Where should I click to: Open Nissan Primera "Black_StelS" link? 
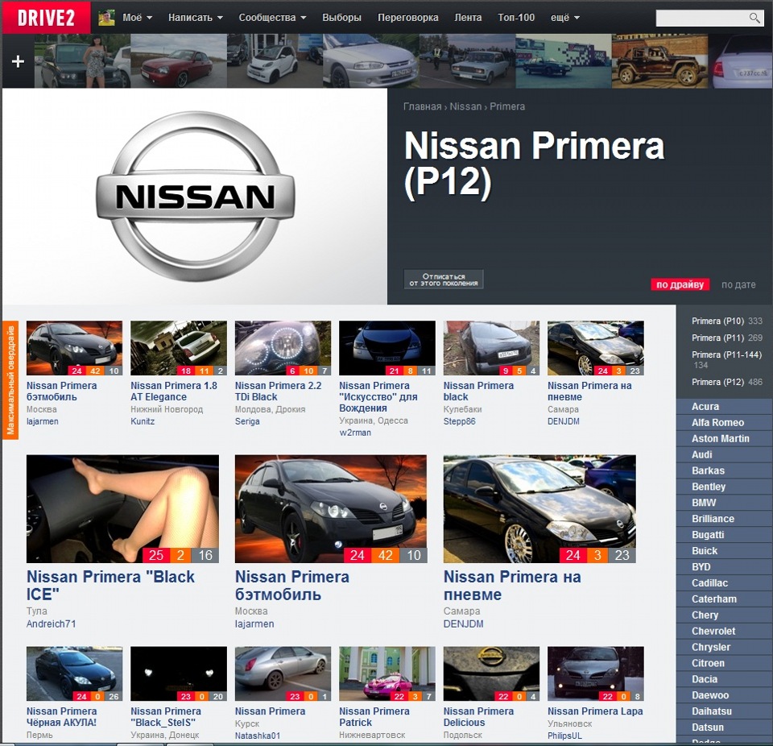click(x=166, y=716)
